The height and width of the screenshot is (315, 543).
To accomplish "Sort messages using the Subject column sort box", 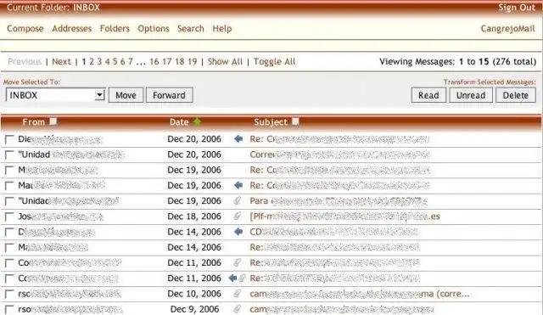I will click(x=295, y=121).
